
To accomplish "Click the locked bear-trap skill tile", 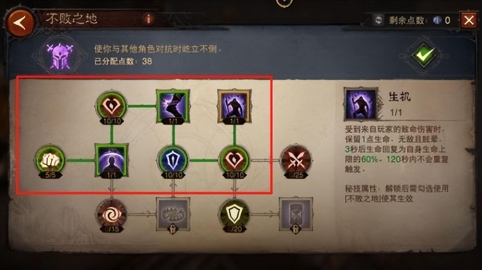I will coord(173,214).
